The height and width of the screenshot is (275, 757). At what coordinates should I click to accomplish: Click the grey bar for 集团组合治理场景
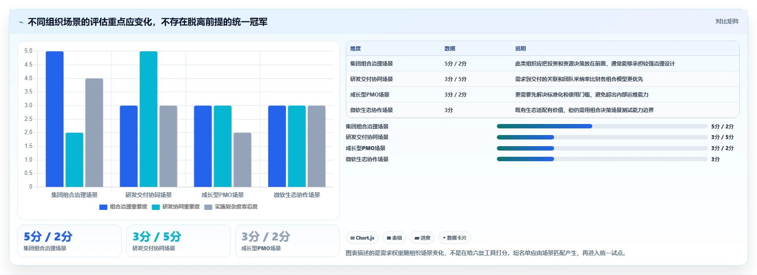click(x=94, y=133)
